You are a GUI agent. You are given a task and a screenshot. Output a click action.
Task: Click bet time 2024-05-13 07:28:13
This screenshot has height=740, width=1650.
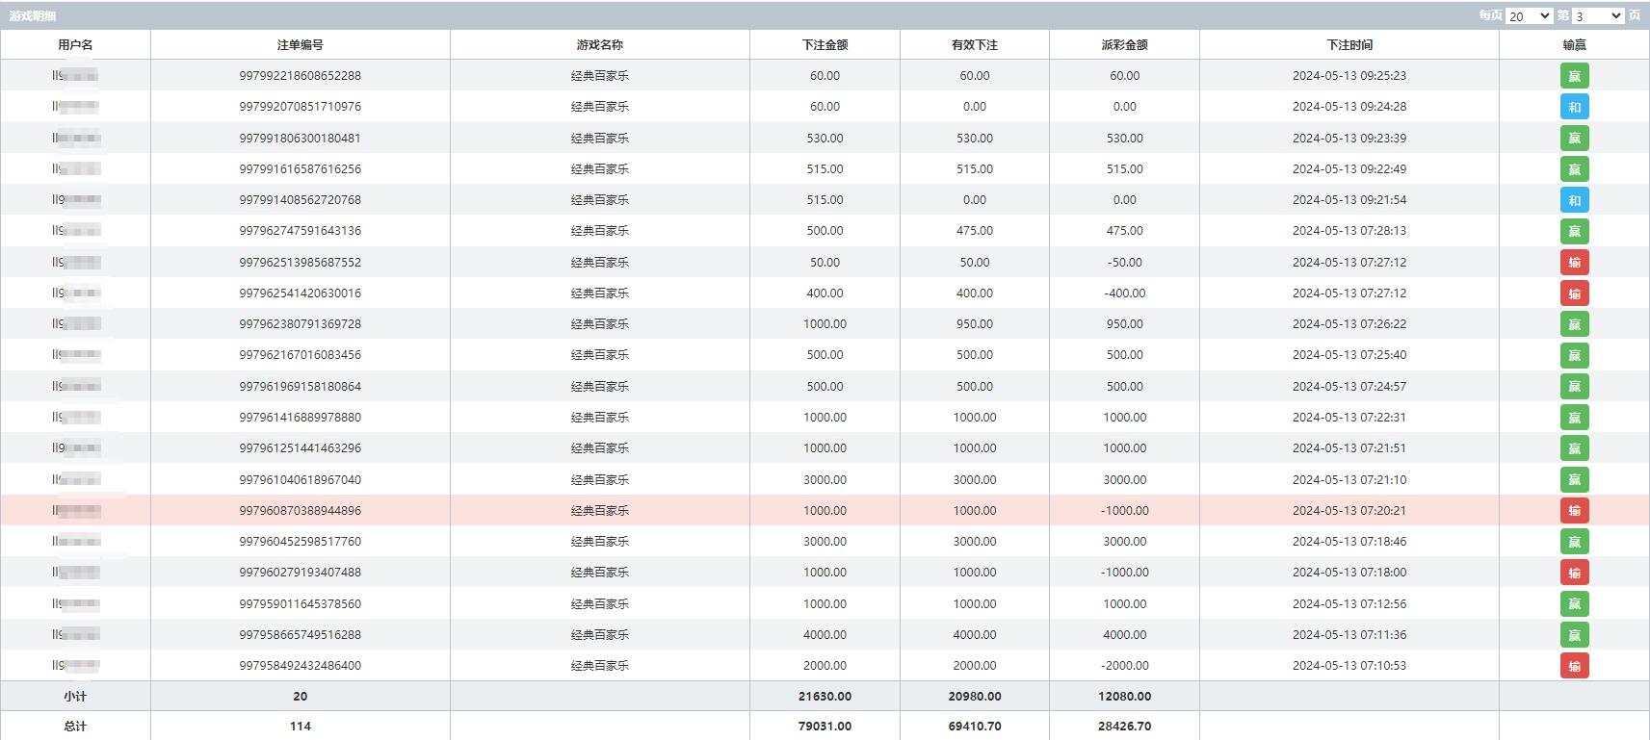click(1349, 231)
